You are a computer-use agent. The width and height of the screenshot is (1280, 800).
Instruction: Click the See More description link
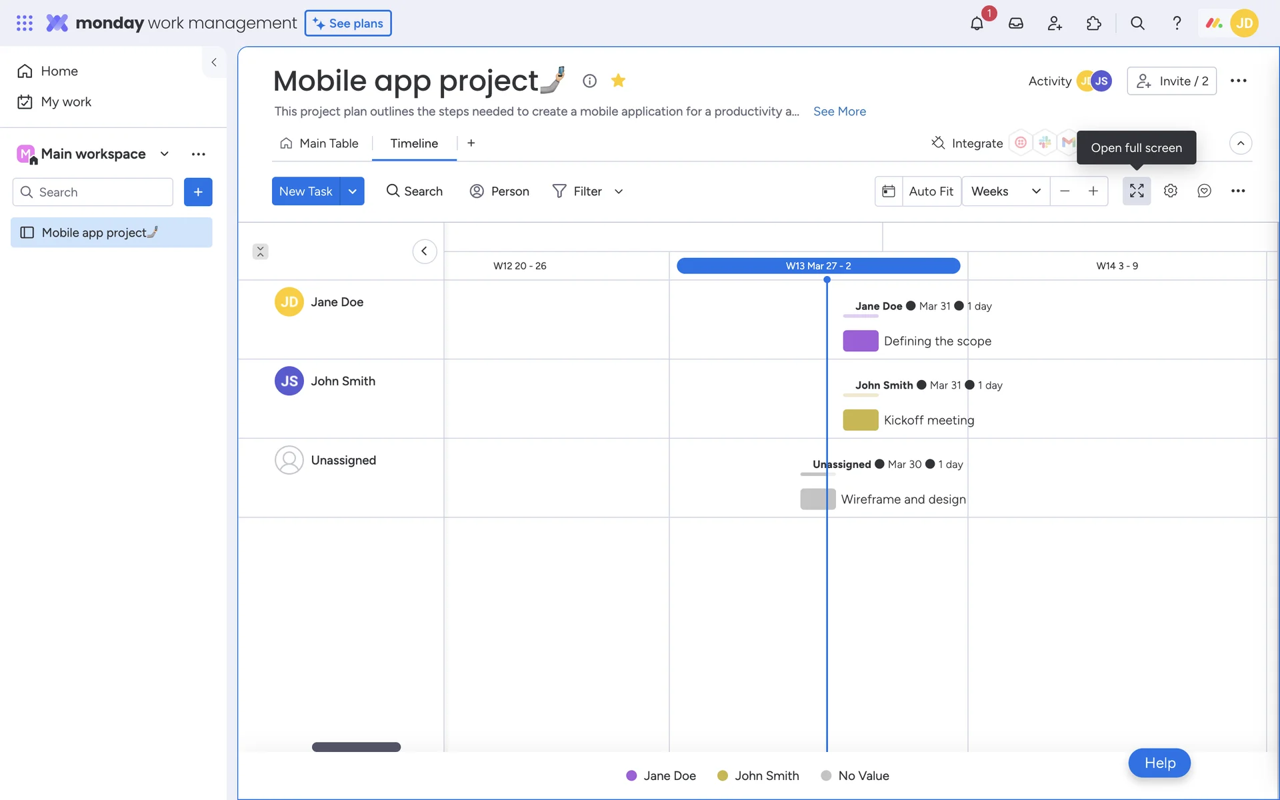click(839, 111)
